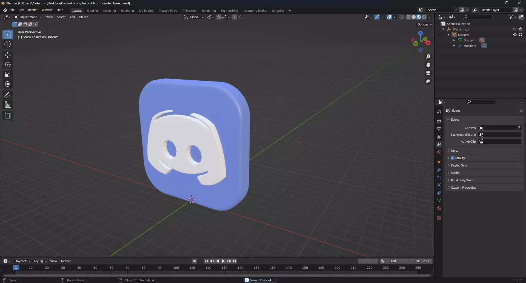The width and height of the screenshot is (526, 283).
Task: Toggle camera view with camera icon
Action: click(428, 73)
